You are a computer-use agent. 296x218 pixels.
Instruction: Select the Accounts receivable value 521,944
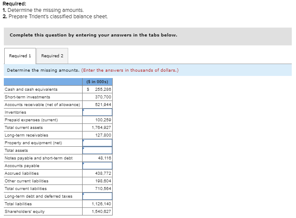click(x=103, y=105)
